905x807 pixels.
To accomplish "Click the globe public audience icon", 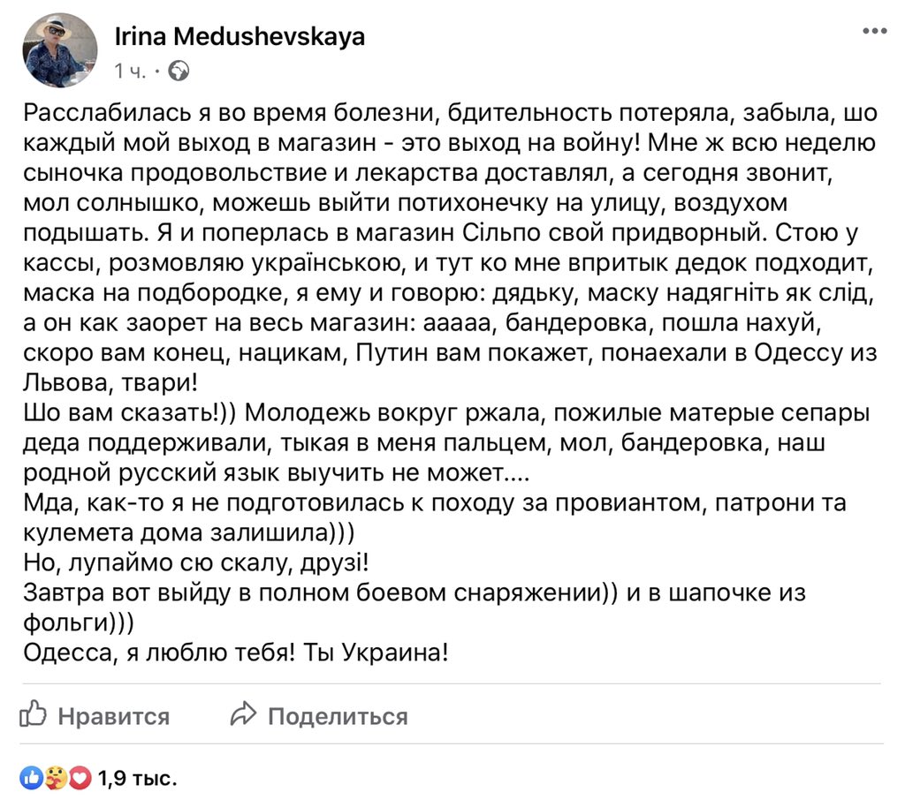I will 179,71.
